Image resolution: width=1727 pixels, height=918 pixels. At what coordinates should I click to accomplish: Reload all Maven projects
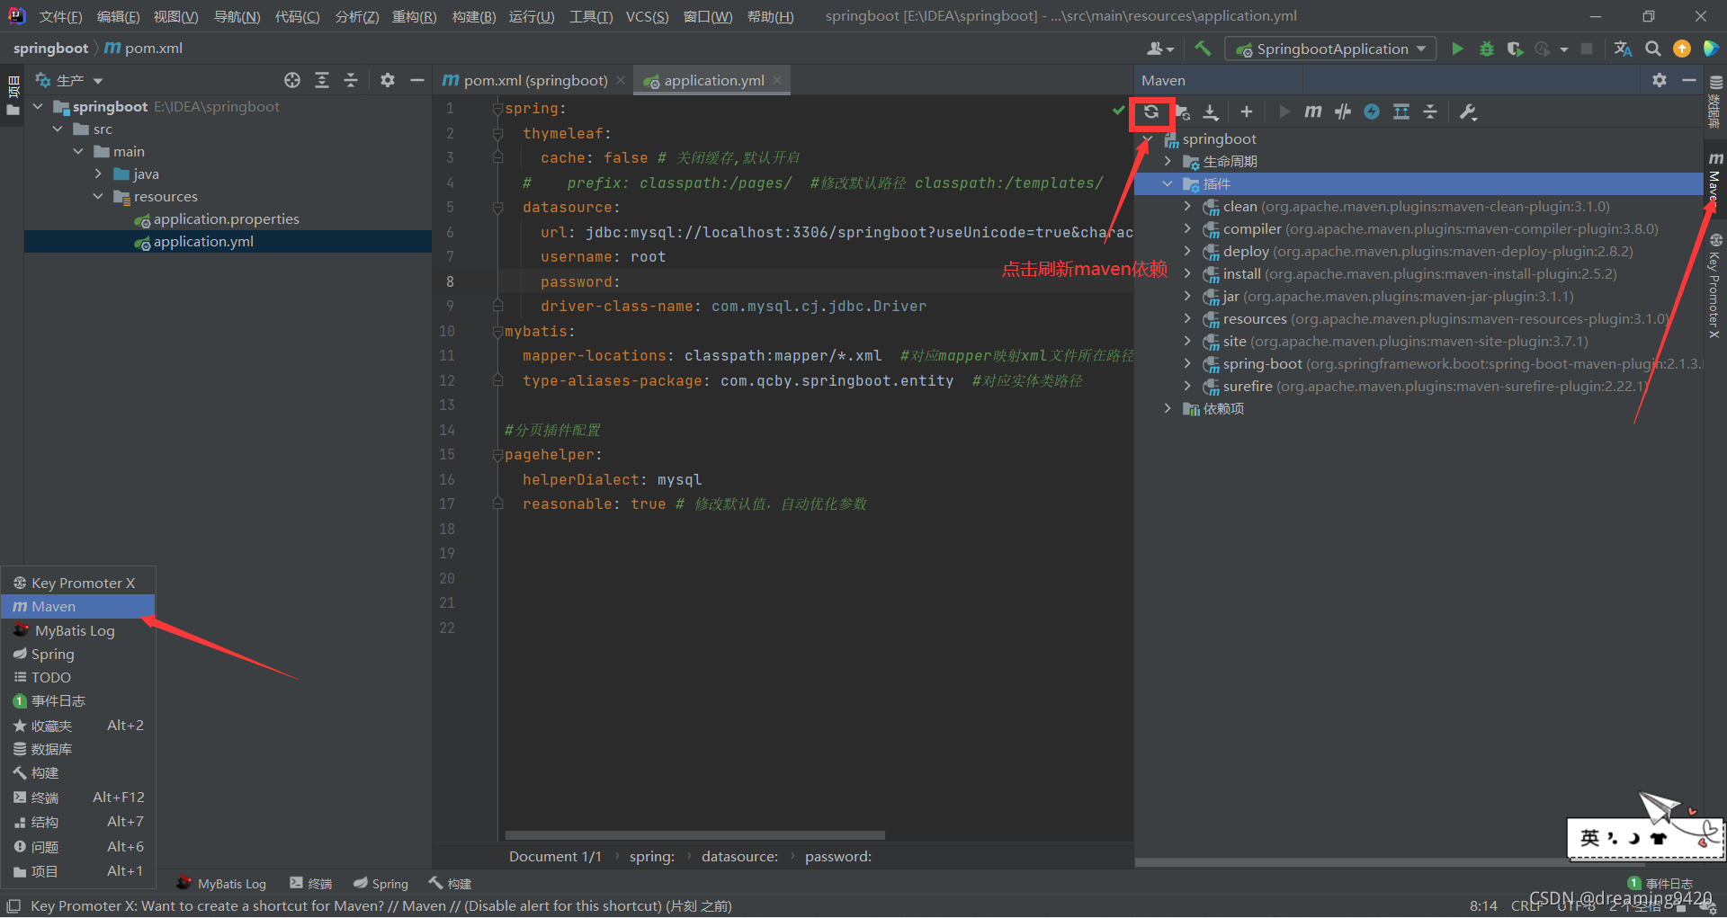1151,112
